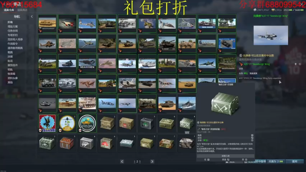Viewport: 306px width, 172px height.
Task: Select the brown camouflage crate
Action: (x=167, y=143)
